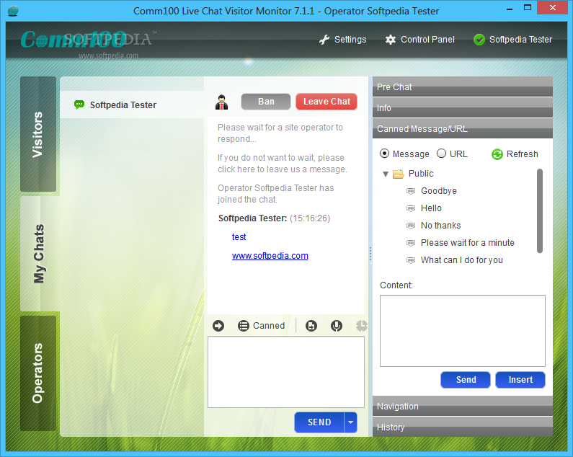Maximize the Comm100 window
Screen dimensions: 573x457
[528, 8]
